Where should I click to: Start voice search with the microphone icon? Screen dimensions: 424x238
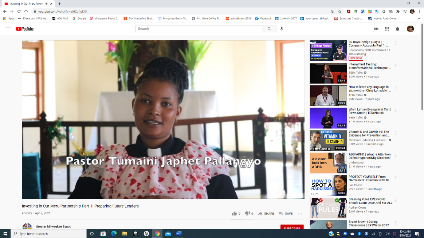point(282,29)
